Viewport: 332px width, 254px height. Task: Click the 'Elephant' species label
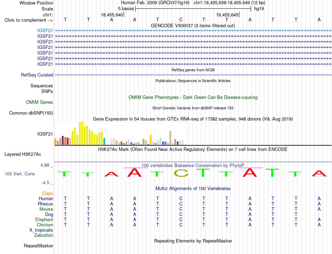(44, 219)
